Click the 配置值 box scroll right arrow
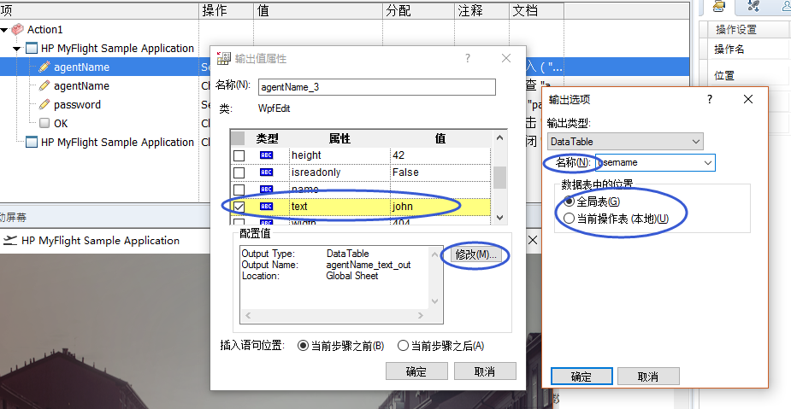This screenshot has height=409, width=791. pyautogui.click(x=420, y=315)
